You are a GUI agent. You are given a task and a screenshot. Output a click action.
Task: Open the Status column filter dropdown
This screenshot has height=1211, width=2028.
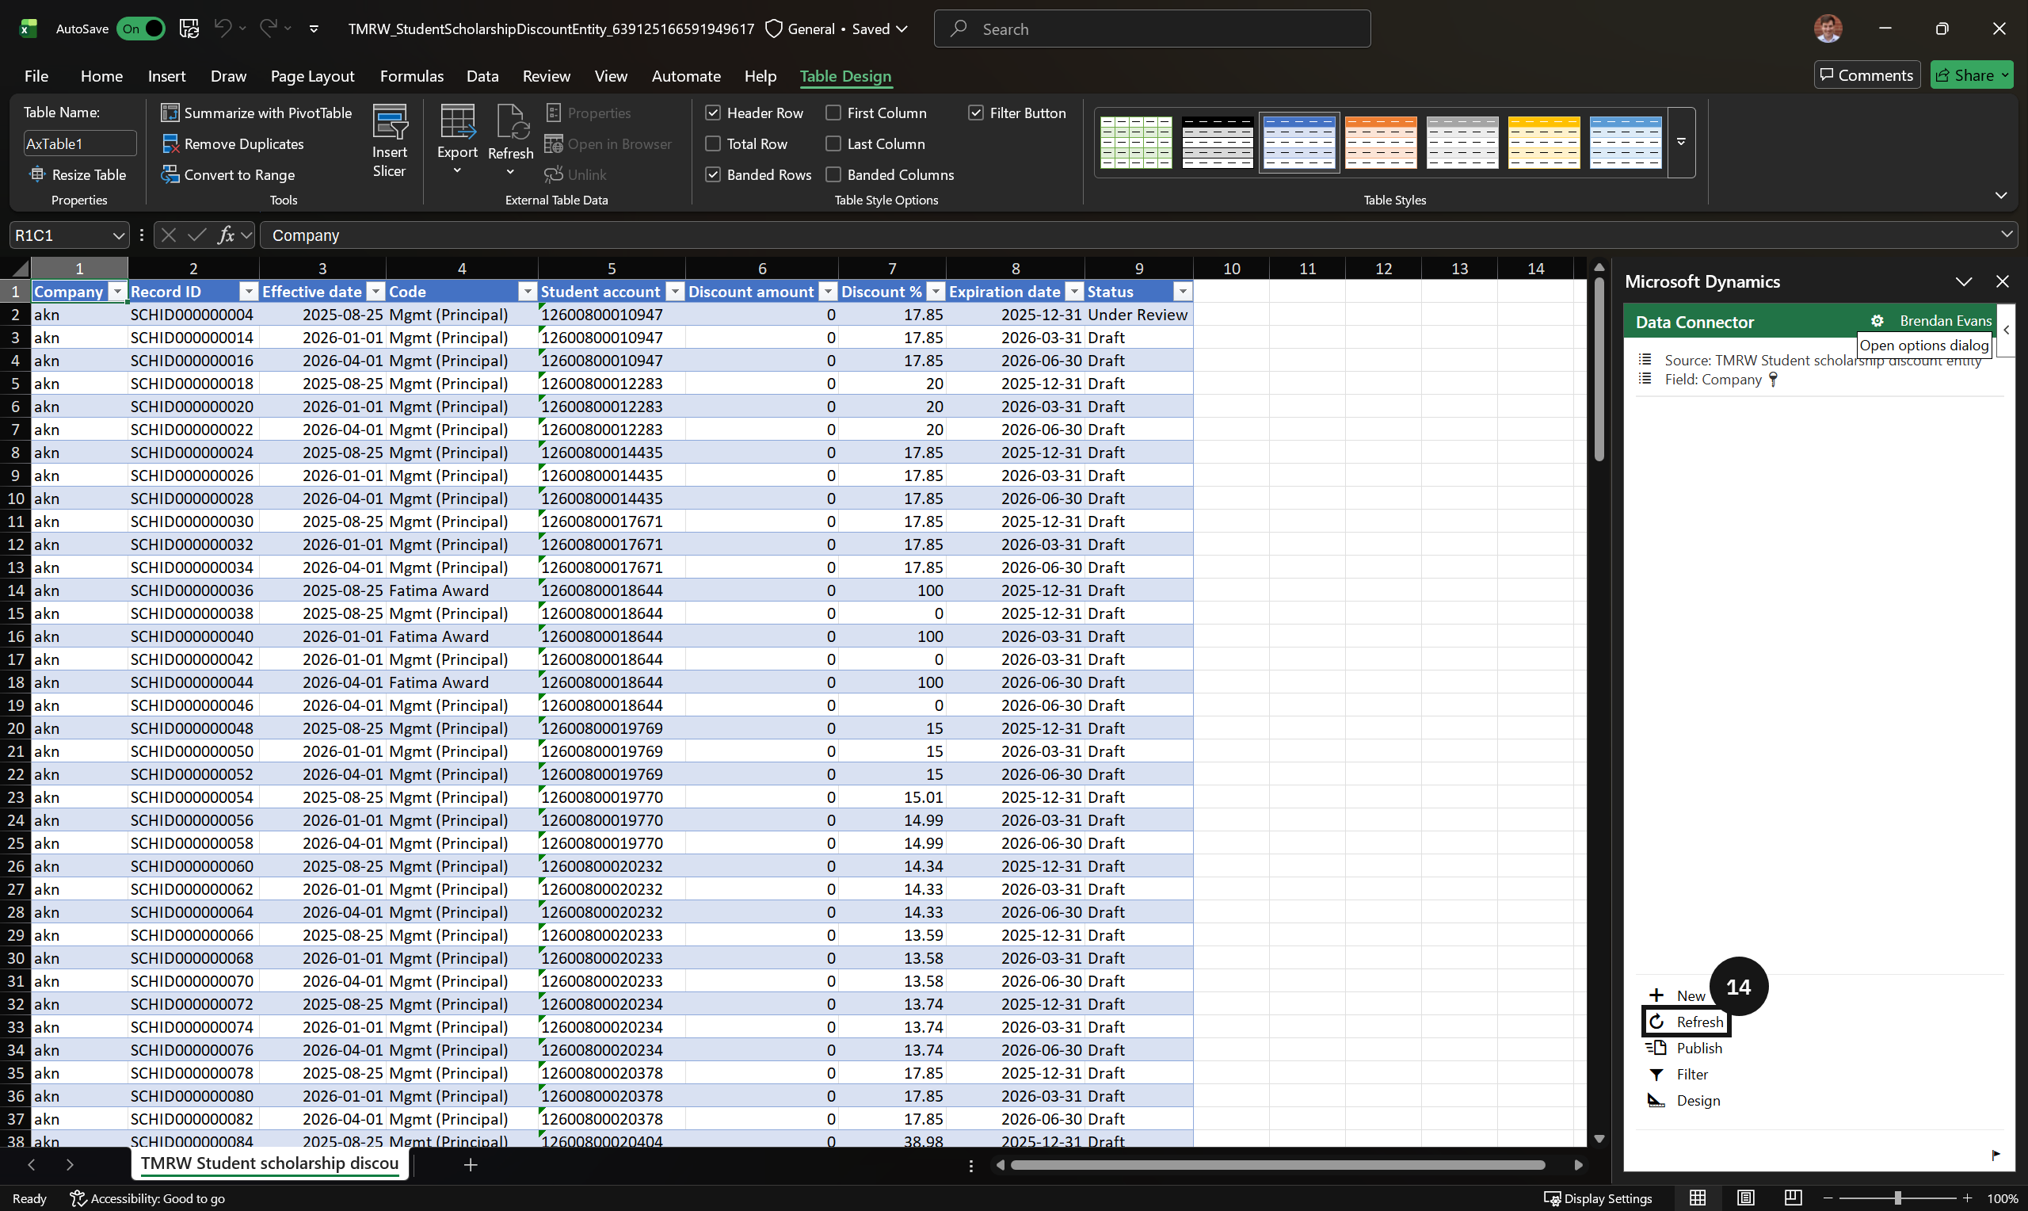[1183, 292]
